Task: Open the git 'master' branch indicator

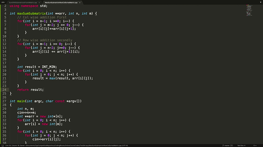Action: coord(226,145)
